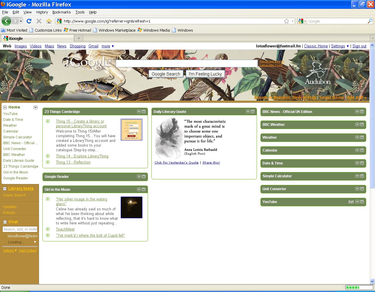Open the Customize Links bookmark
This screenshot has width=375, height=292.
[x=45, y=30]
